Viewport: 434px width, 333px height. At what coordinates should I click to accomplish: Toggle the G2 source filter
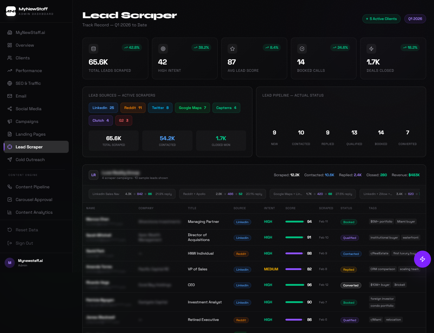(123, 120)
